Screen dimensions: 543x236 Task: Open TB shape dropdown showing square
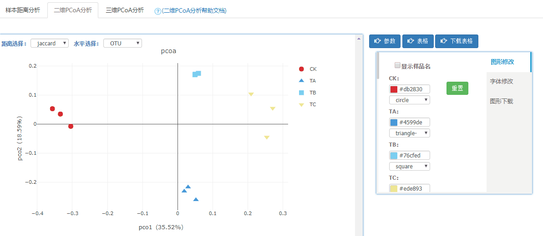point(410,166)
